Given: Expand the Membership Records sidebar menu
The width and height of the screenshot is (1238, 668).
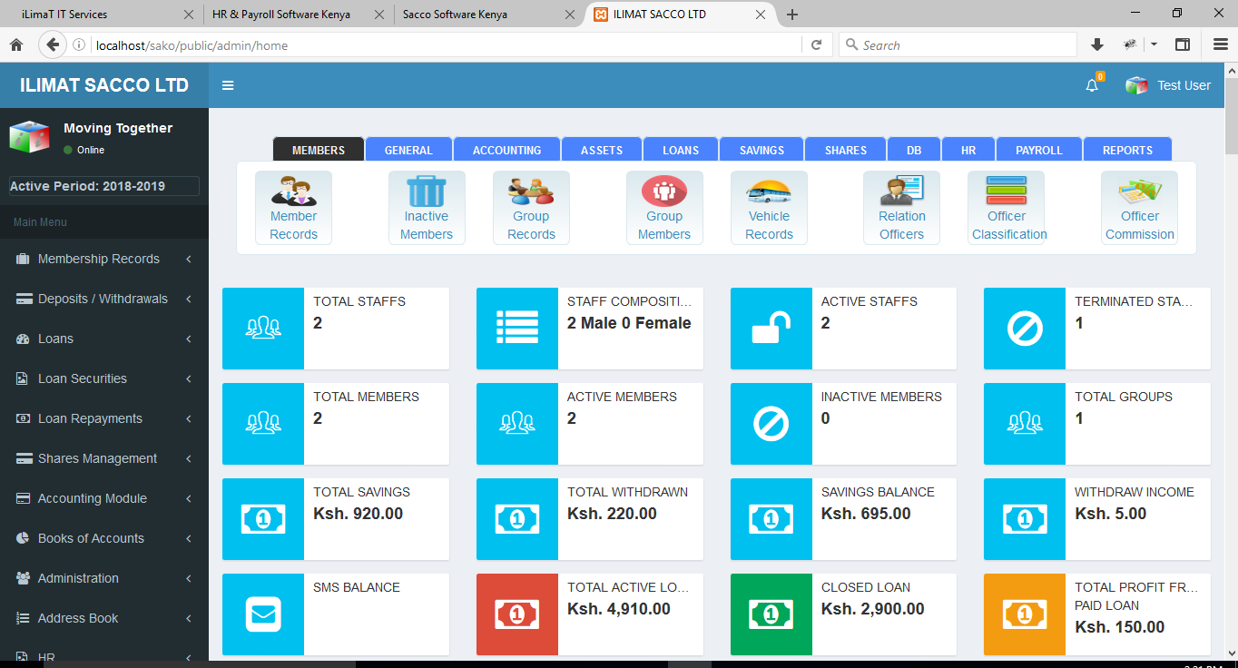Looking at the screenshot, I should pos(99,259).
